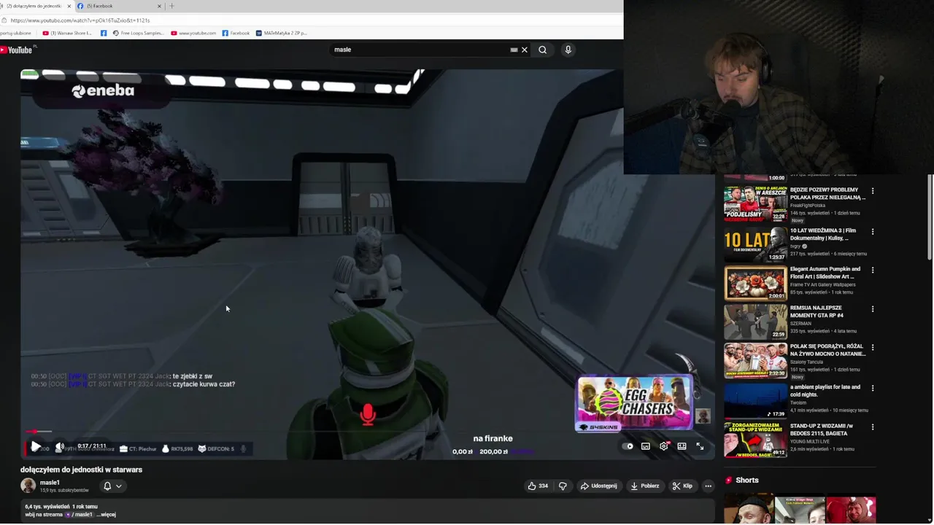The height and width of the screenshot is (525, 934).
Task: Switch to theater mode view
Action: point(682,446)
